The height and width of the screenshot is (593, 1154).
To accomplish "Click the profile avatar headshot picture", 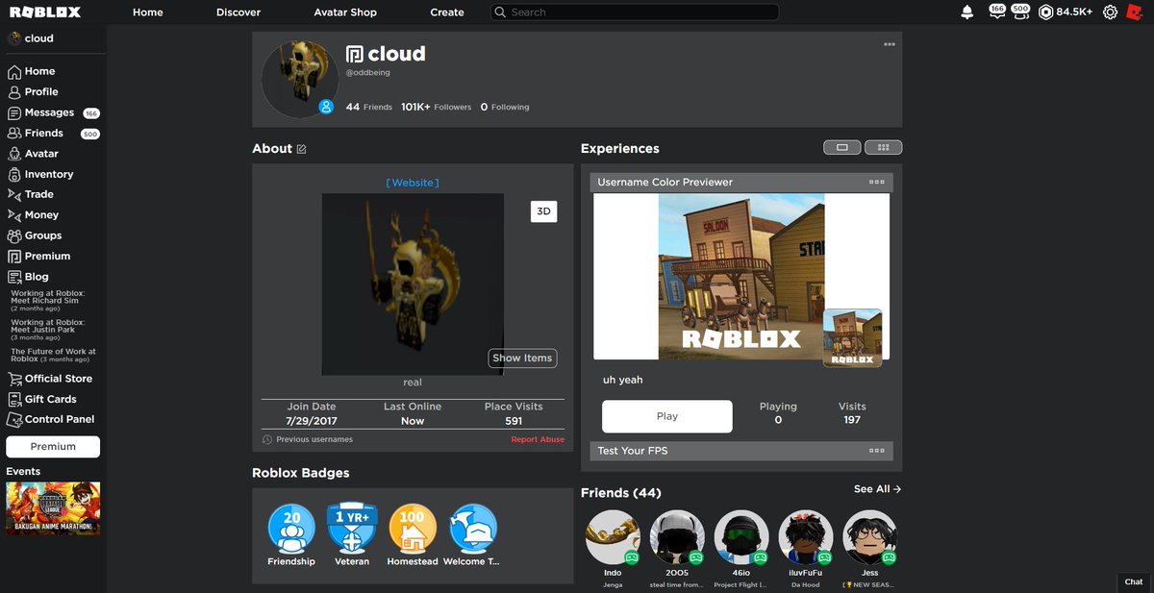I will (x=298, y=79).
